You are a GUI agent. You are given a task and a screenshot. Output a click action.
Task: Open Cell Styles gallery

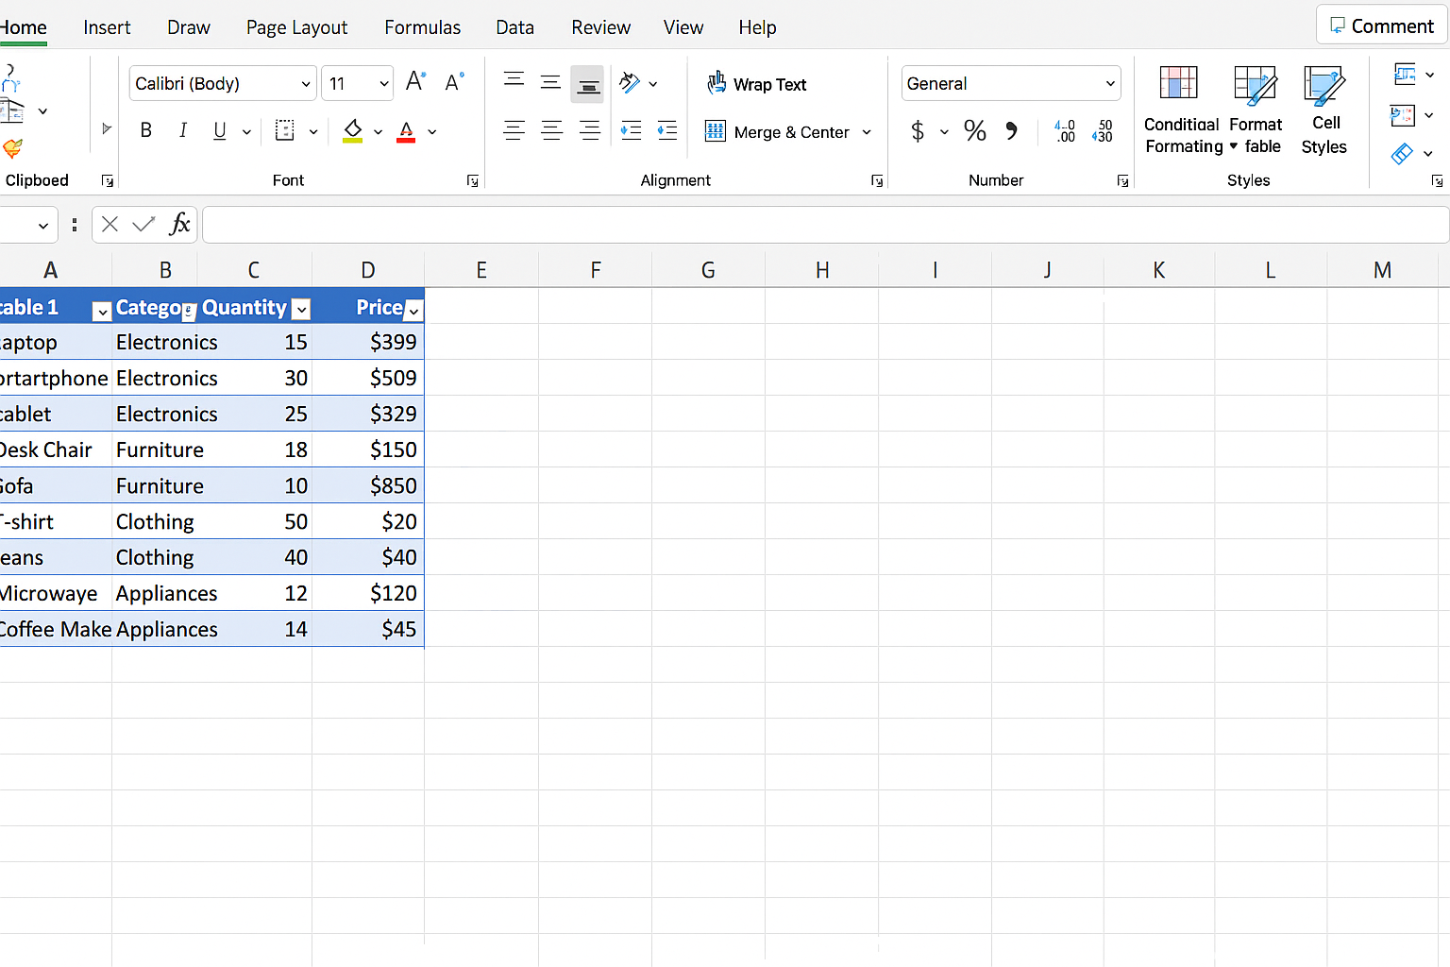pos(1324,110)
